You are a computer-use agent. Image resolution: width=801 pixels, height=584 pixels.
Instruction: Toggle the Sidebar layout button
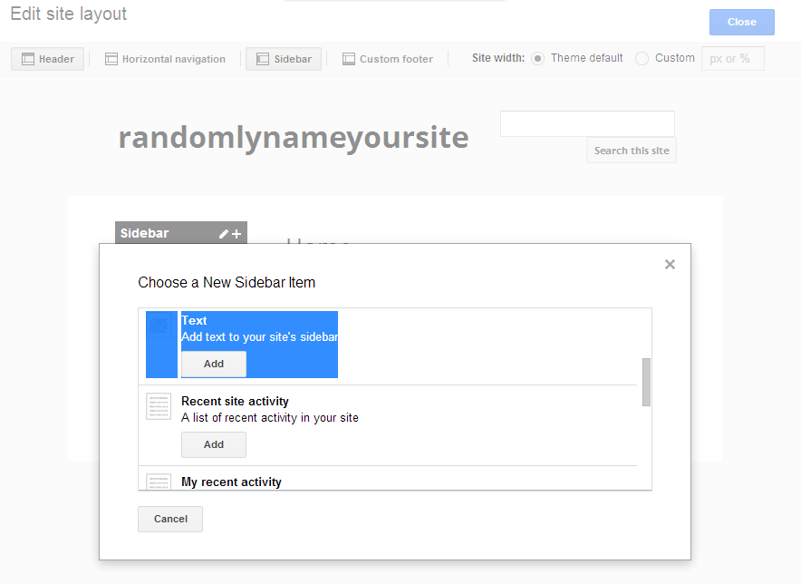284,59
